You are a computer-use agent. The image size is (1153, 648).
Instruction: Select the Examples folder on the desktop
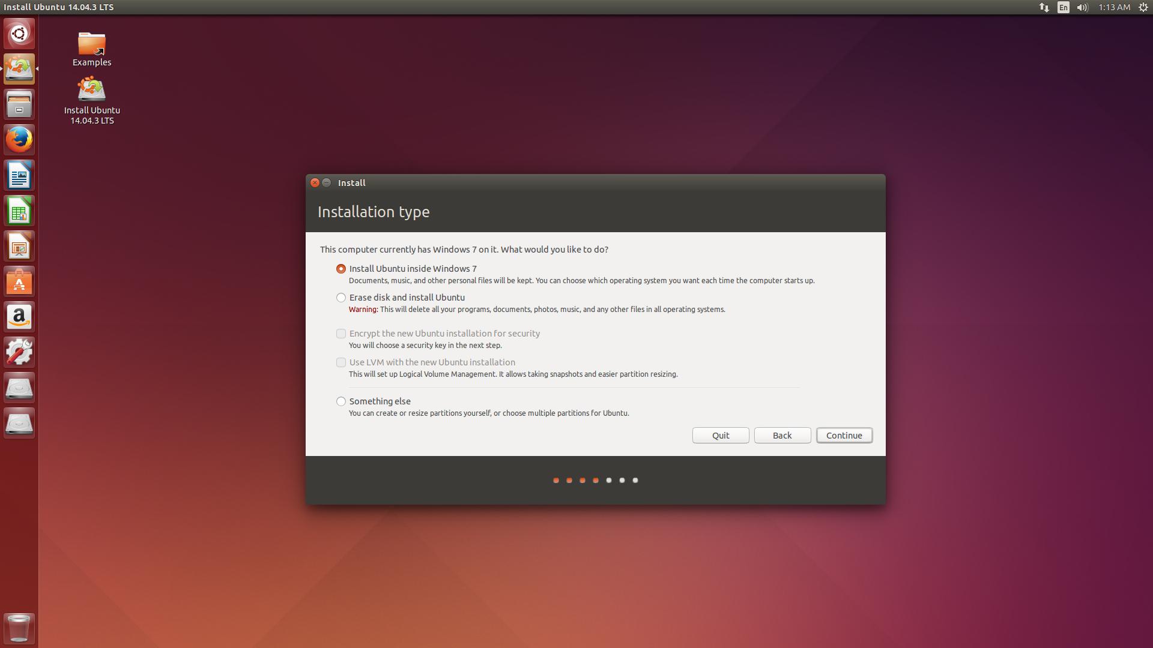[92, 49]
